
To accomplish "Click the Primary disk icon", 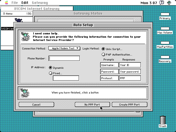I will [x=165, y=14].
